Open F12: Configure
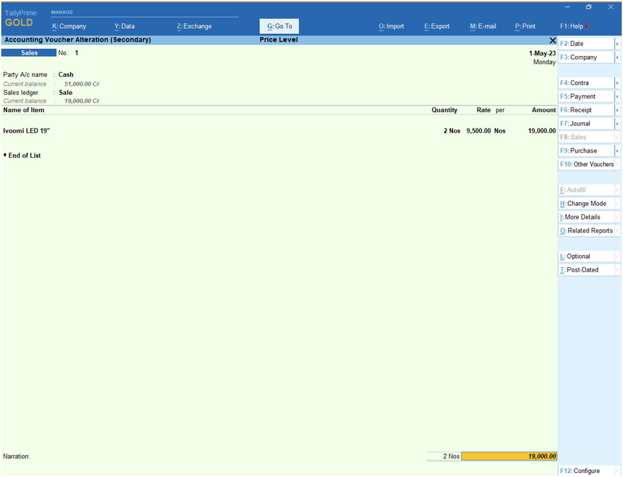 point(587,471)
